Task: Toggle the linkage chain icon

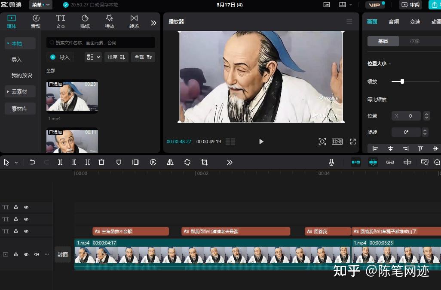Action: pyautogui.click(x=390, y=162)
